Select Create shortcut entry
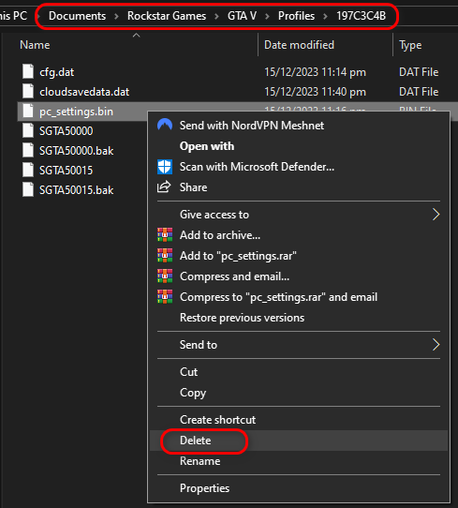Screen dimensions: 458x508 click(x=299, y=420)
